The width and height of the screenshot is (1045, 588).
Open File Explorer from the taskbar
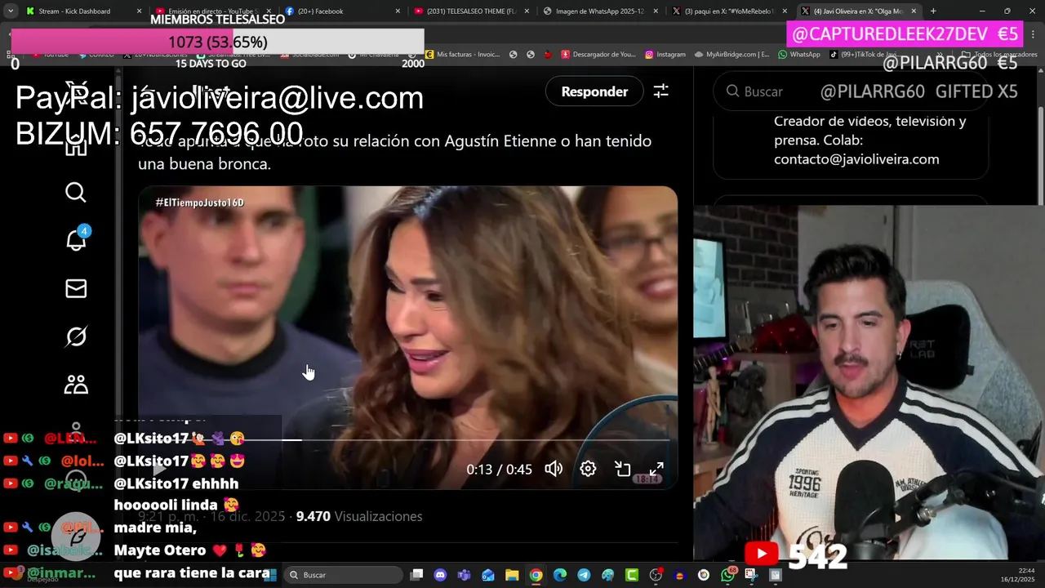point(512,575)
